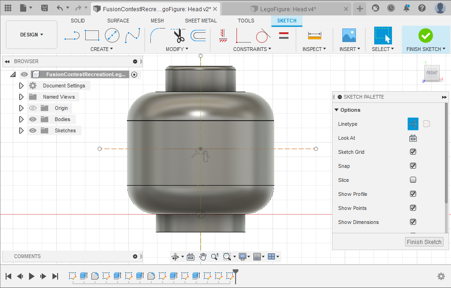Viewport: 451px width, 288px height.
Task: Uncheck the Show Profile checkbox
Action: pos(413,194)
